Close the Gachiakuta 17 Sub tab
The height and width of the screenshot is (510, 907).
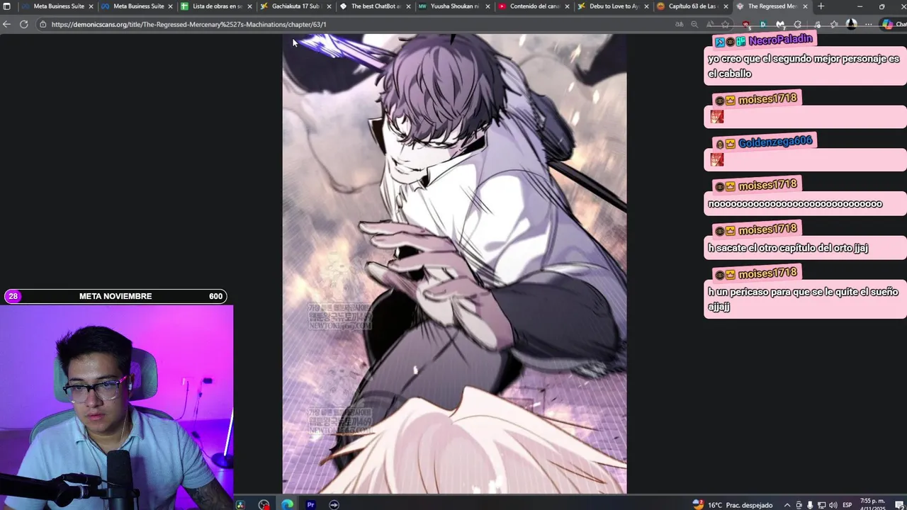[329, 6]
